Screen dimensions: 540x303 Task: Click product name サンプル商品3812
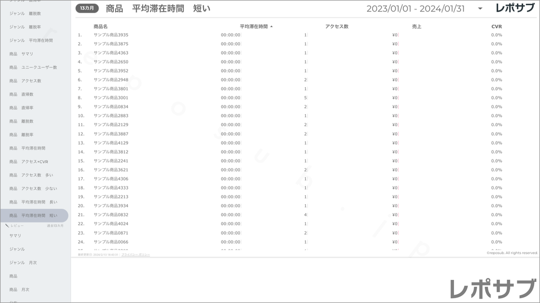pos(111,152)
